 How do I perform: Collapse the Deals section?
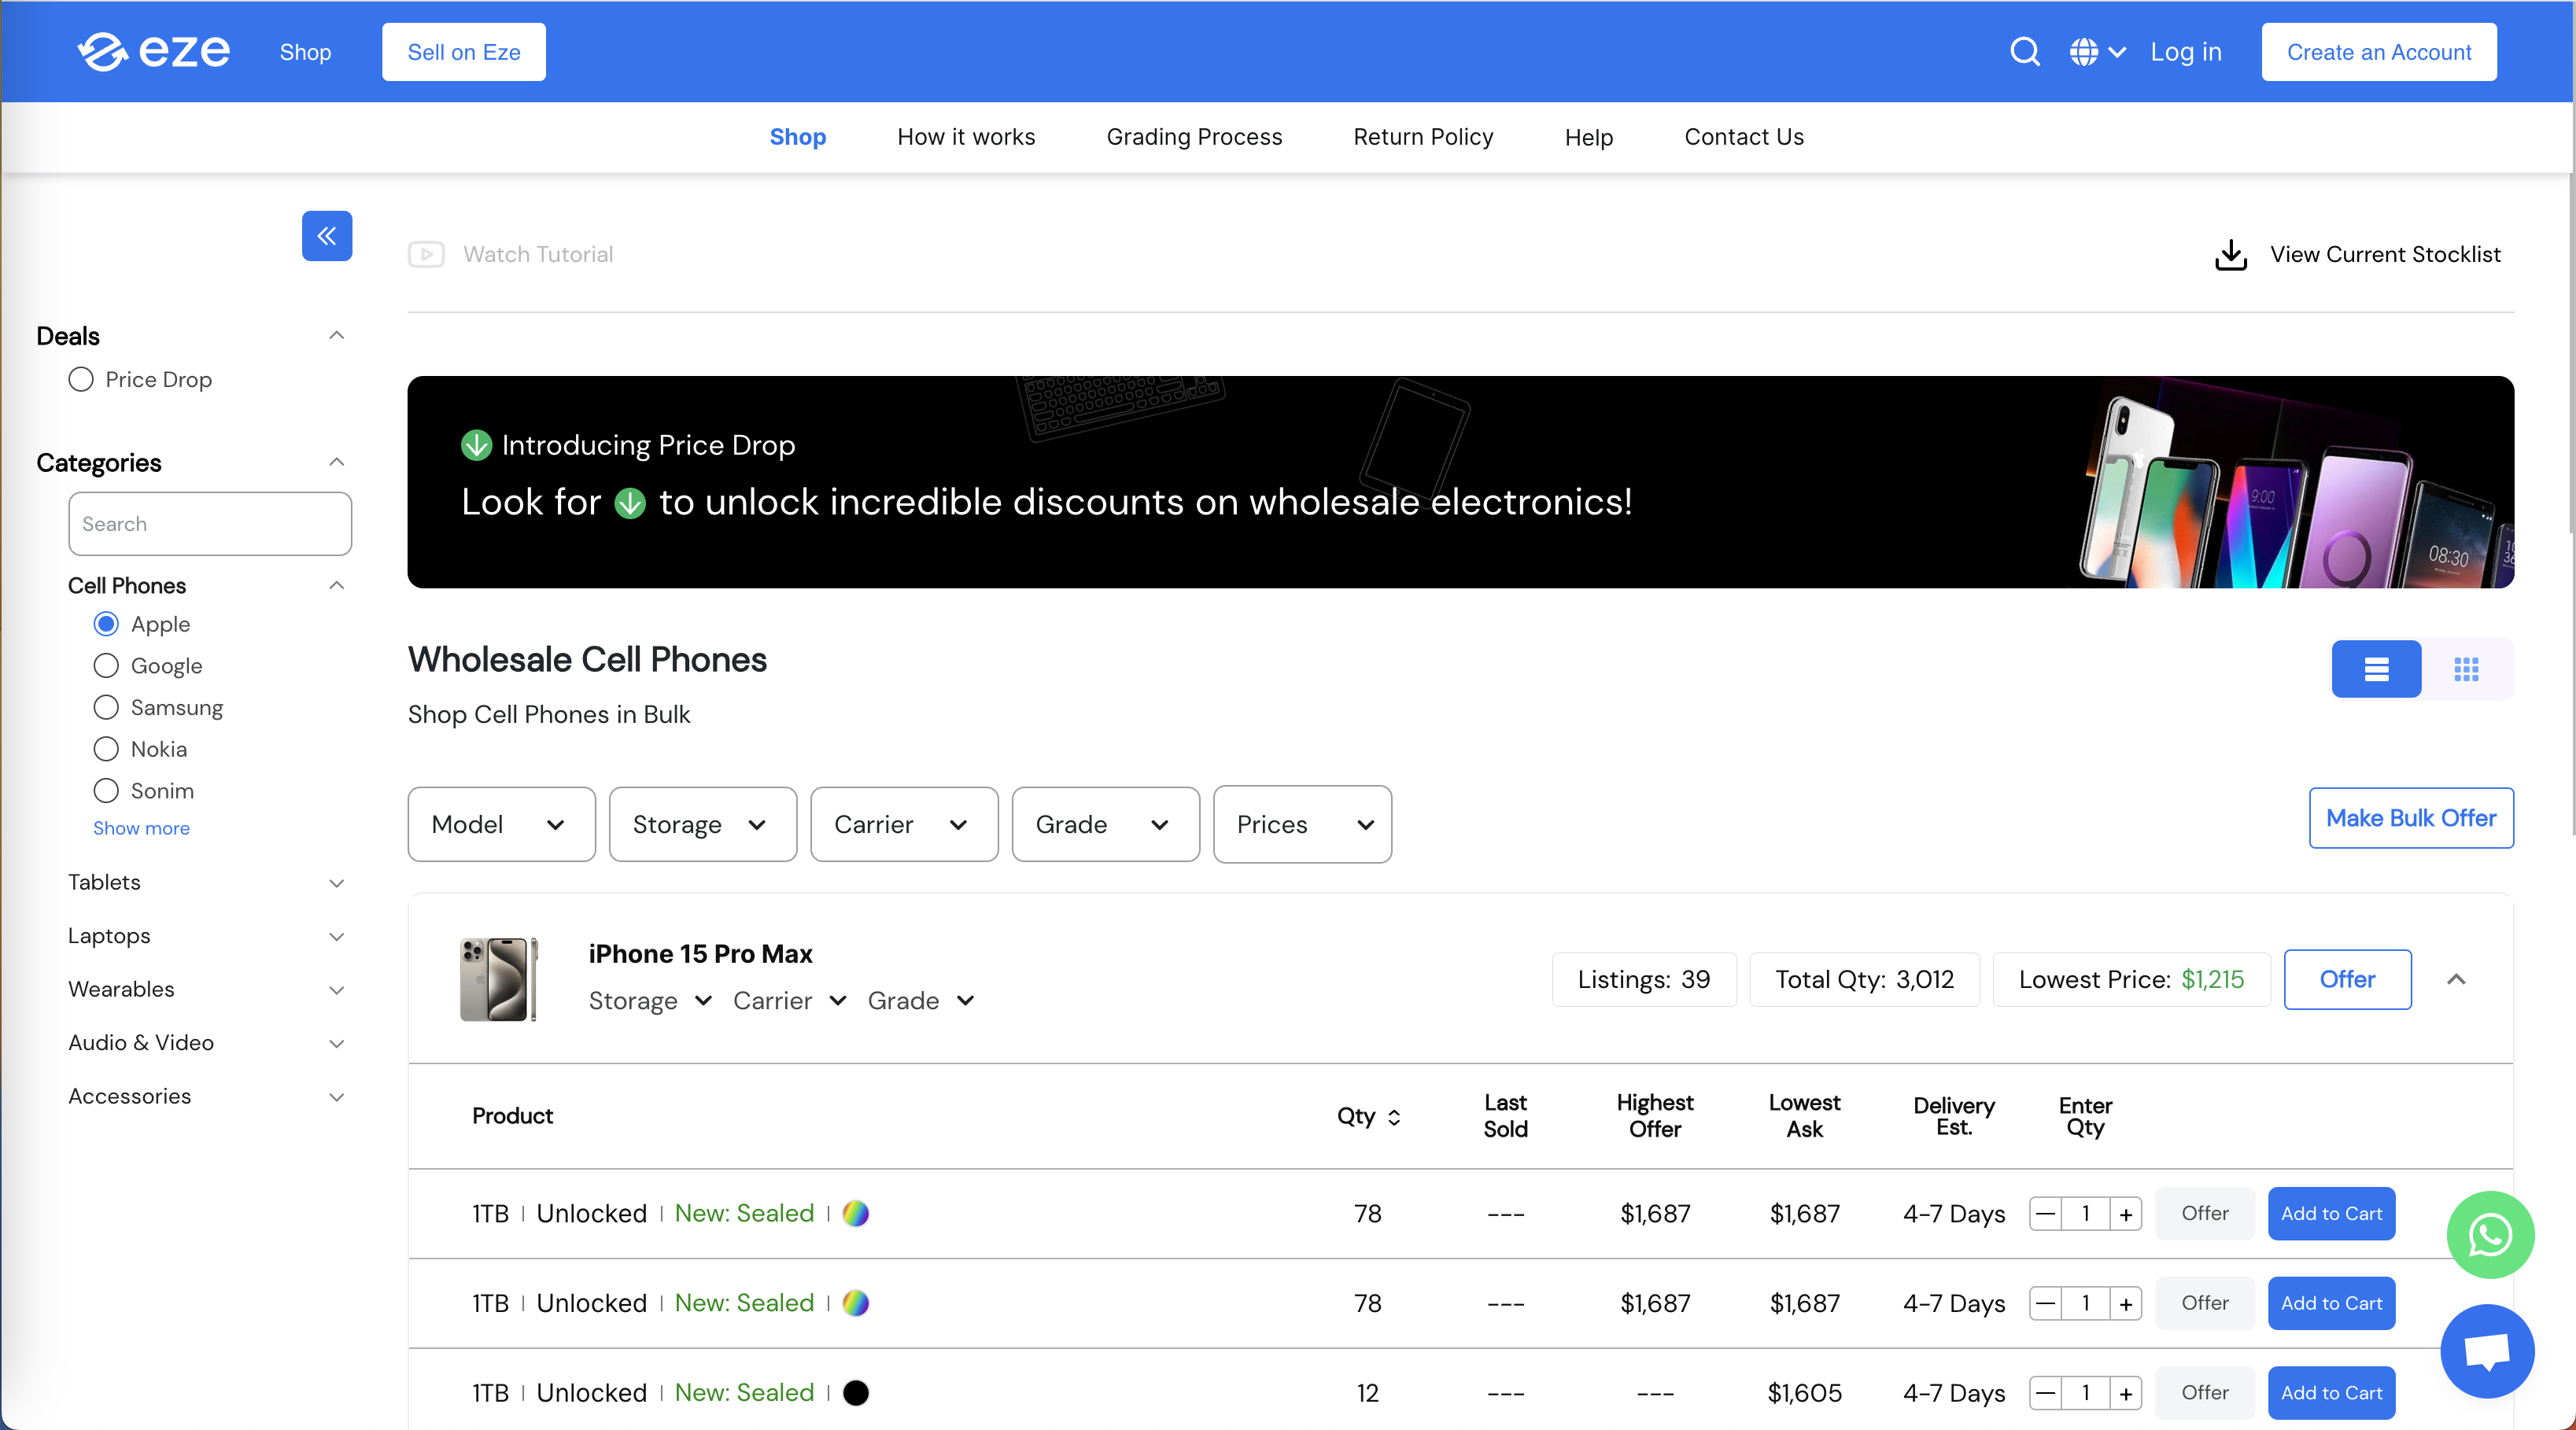pos(337,336)
